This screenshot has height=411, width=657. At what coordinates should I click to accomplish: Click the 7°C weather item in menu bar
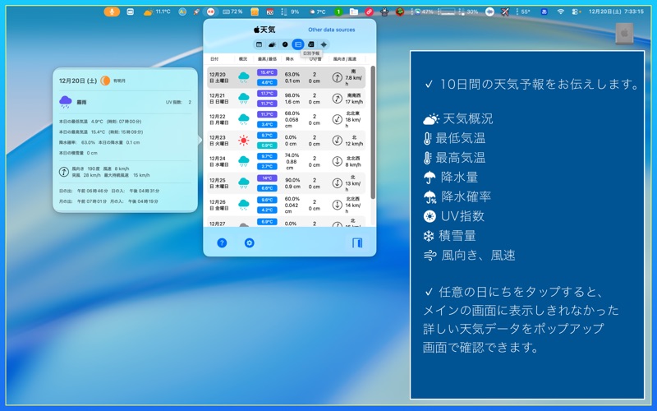pyautogui.click(x=318, y=12)
